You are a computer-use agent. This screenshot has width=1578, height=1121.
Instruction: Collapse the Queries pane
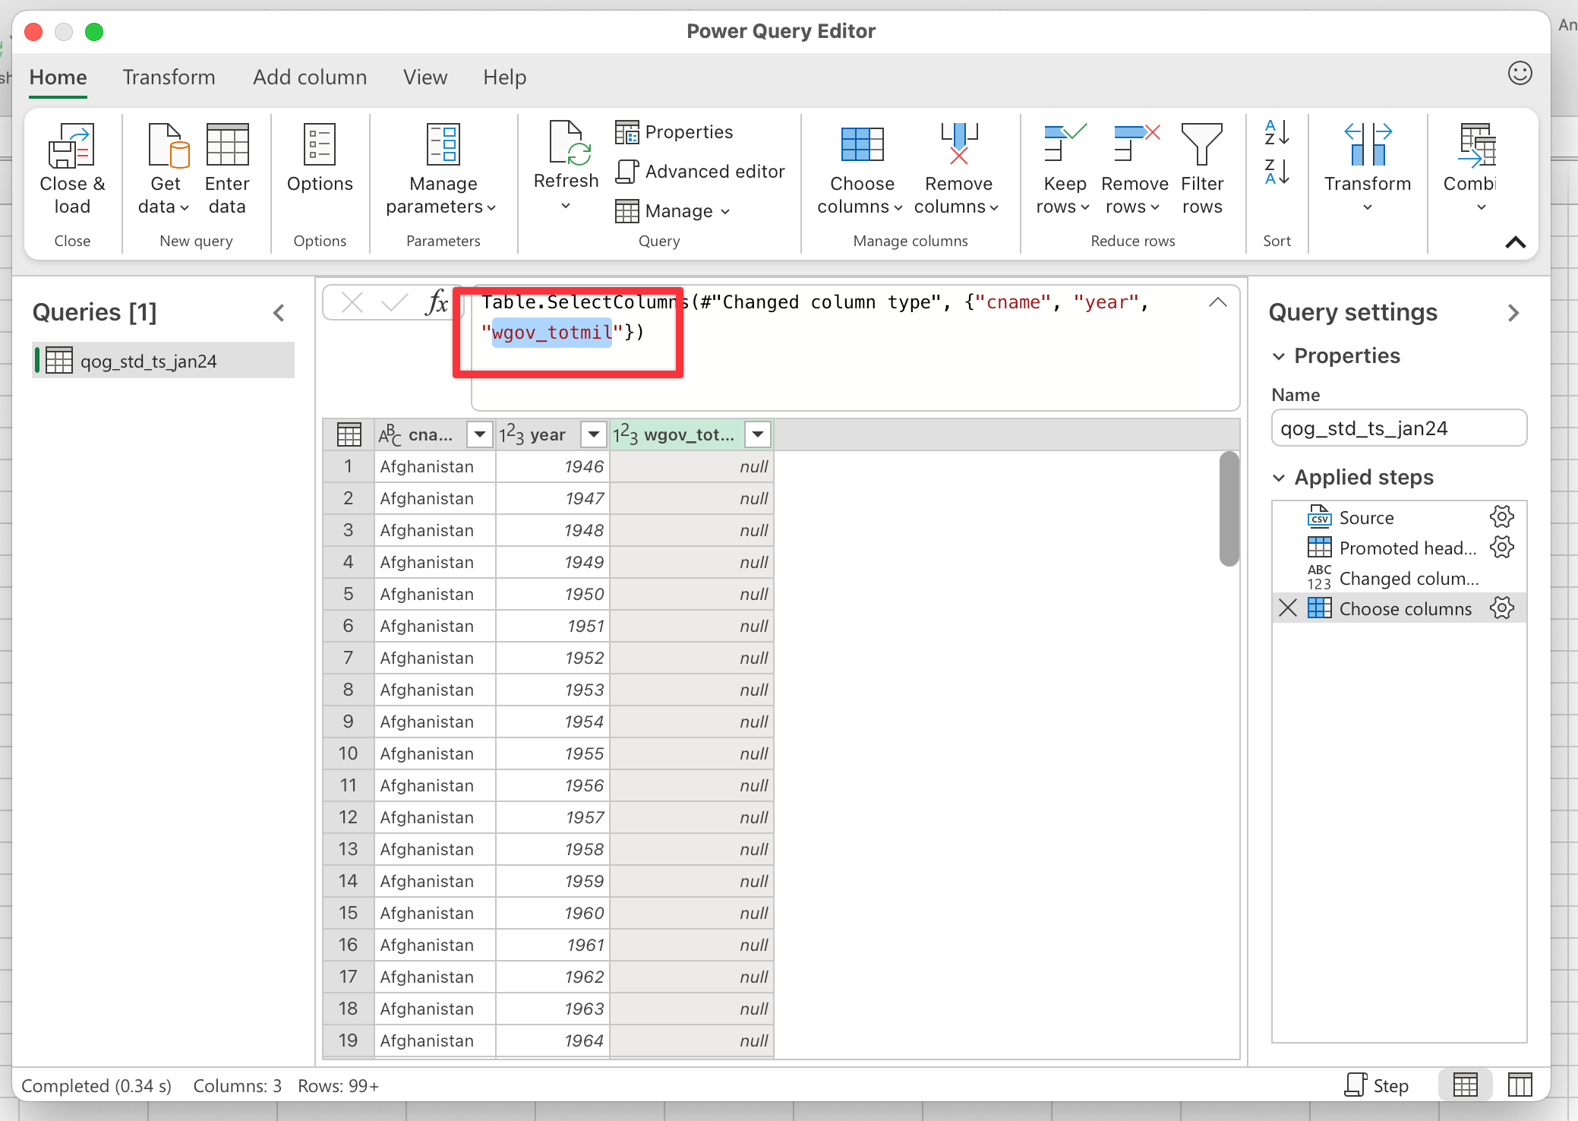(279, 313)
